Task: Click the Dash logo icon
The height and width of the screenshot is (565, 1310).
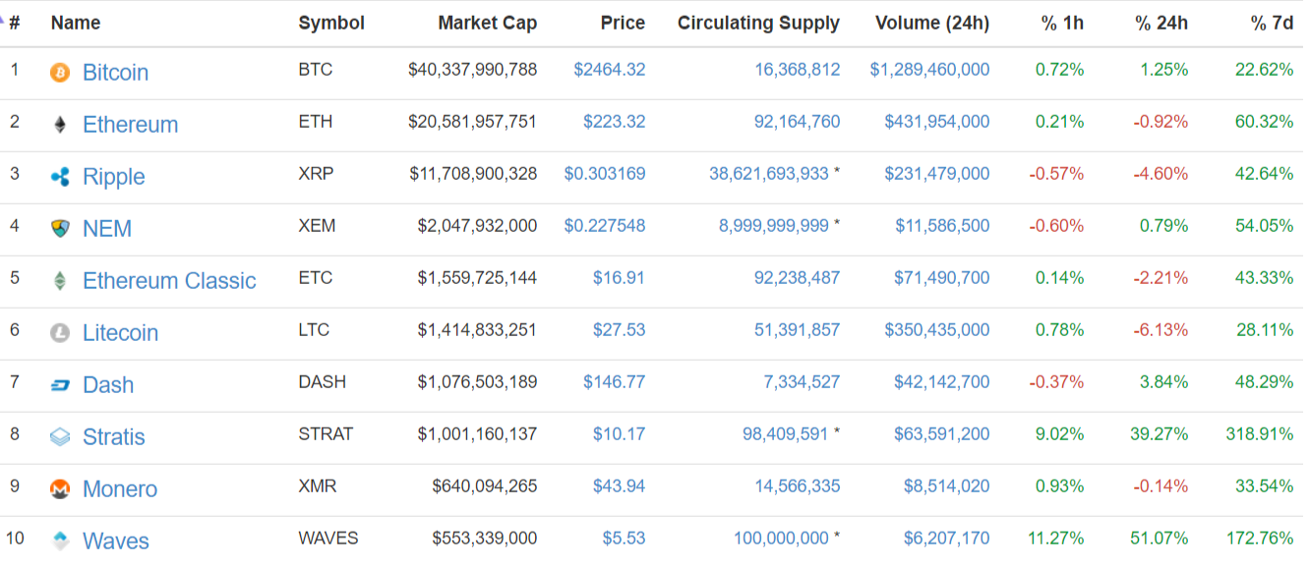Action: 60,385
